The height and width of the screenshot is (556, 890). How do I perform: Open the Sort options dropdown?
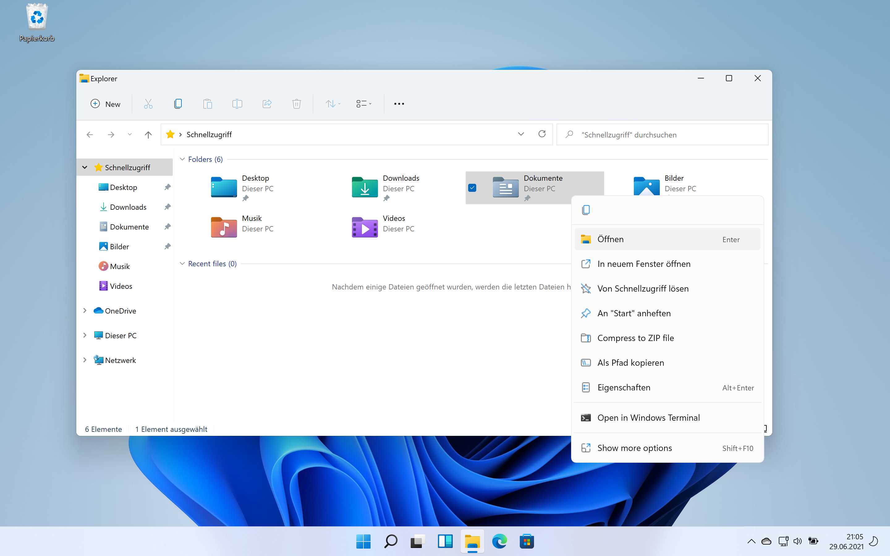pos(333,104)
